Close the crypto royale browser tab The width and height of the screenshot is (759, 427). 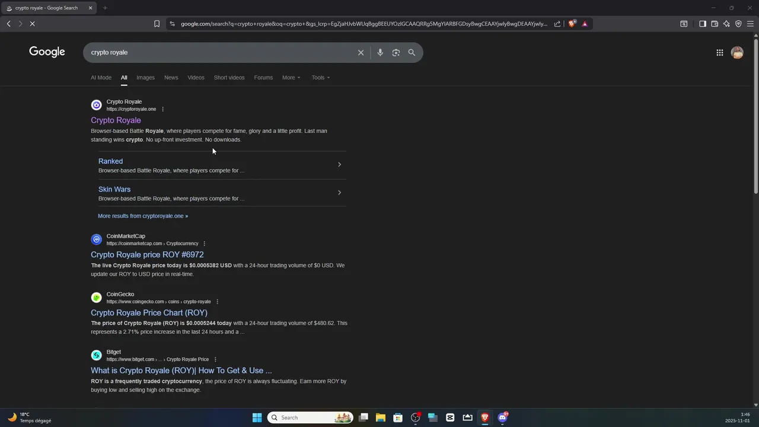click(x=90, y=8)
